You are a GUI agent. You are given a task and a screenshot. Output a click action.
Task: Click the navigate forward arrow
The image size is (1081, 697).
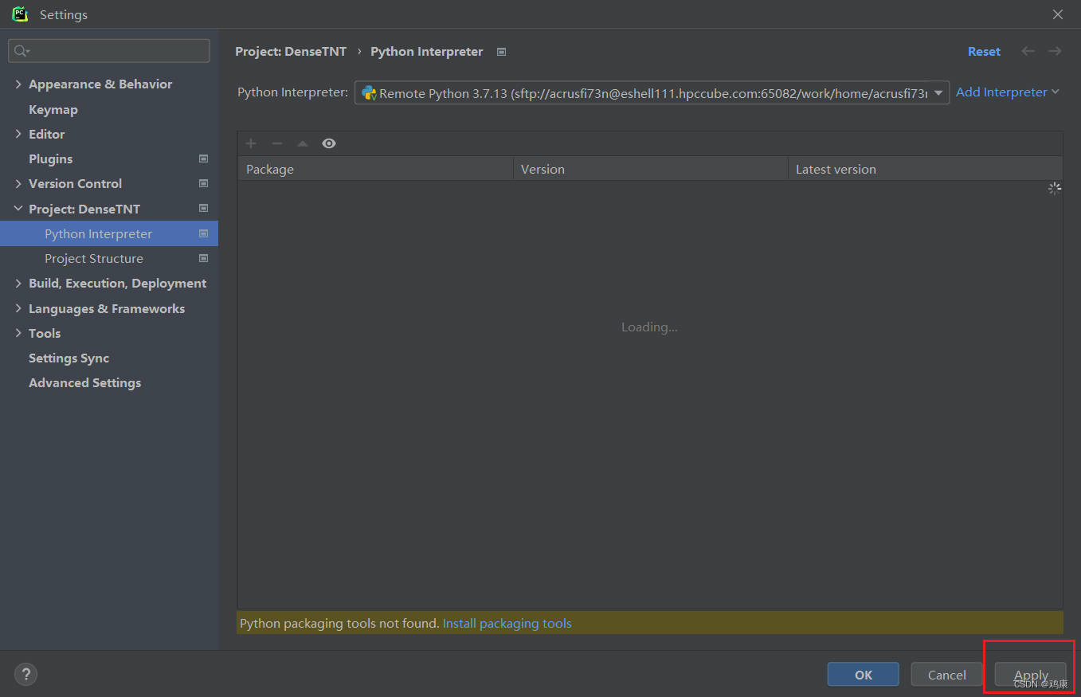click(x=1055, y=51)
